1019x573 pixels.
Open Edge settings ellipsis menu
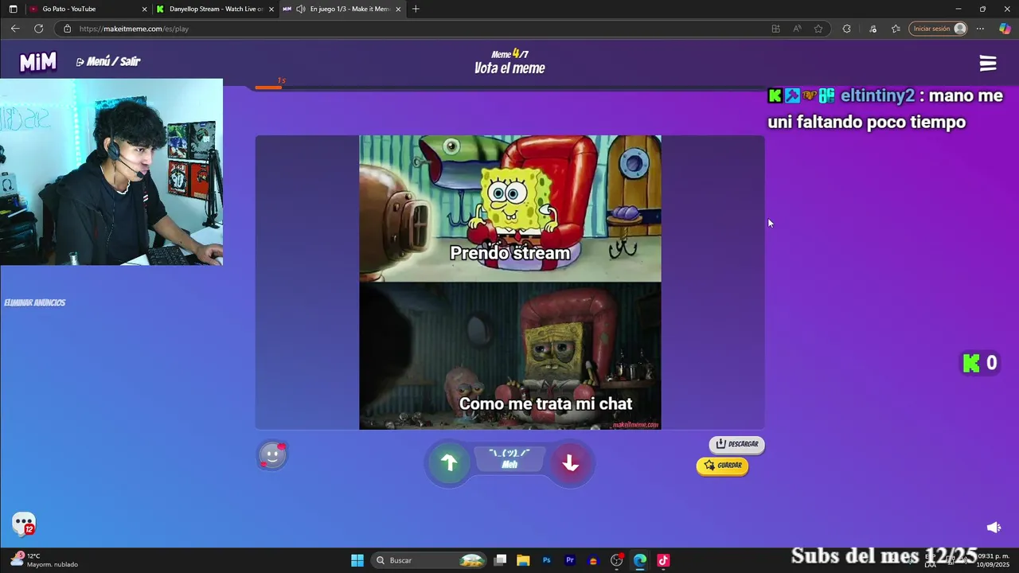point(980,29)
